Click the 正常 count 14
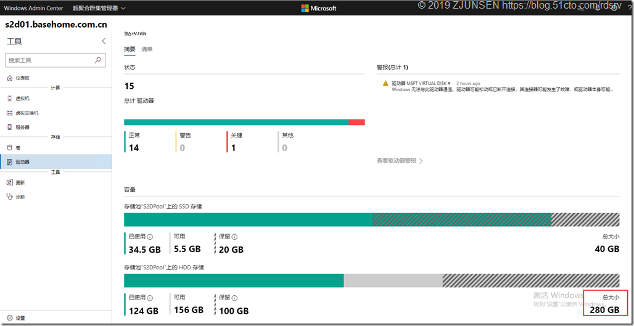 pos(134,148)
